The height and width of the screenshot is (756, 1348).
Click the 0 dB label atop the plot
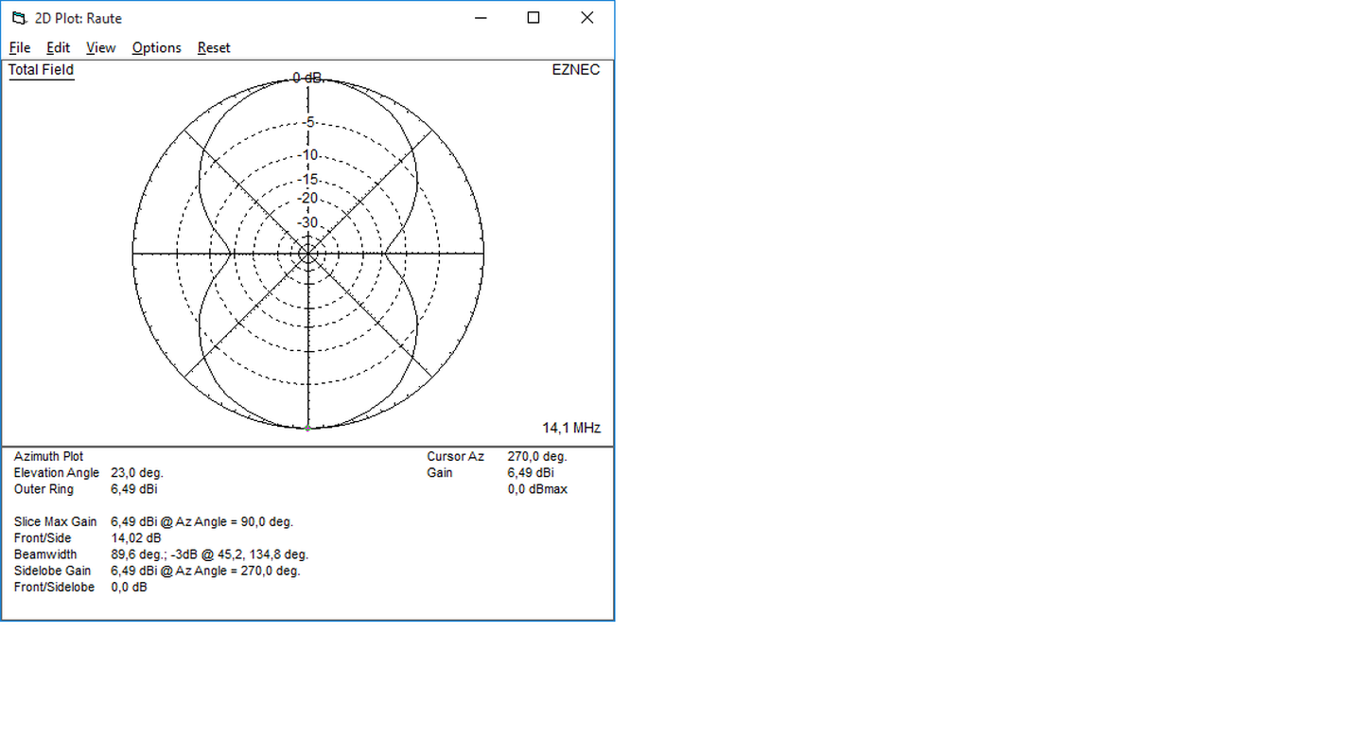pyautogui.click(x=307, y=78)
